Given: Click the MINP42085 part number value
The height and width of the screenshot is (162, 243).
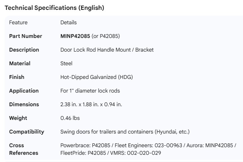Looking at the screenshot, I should pyautogui.click(x=75, y=36).
